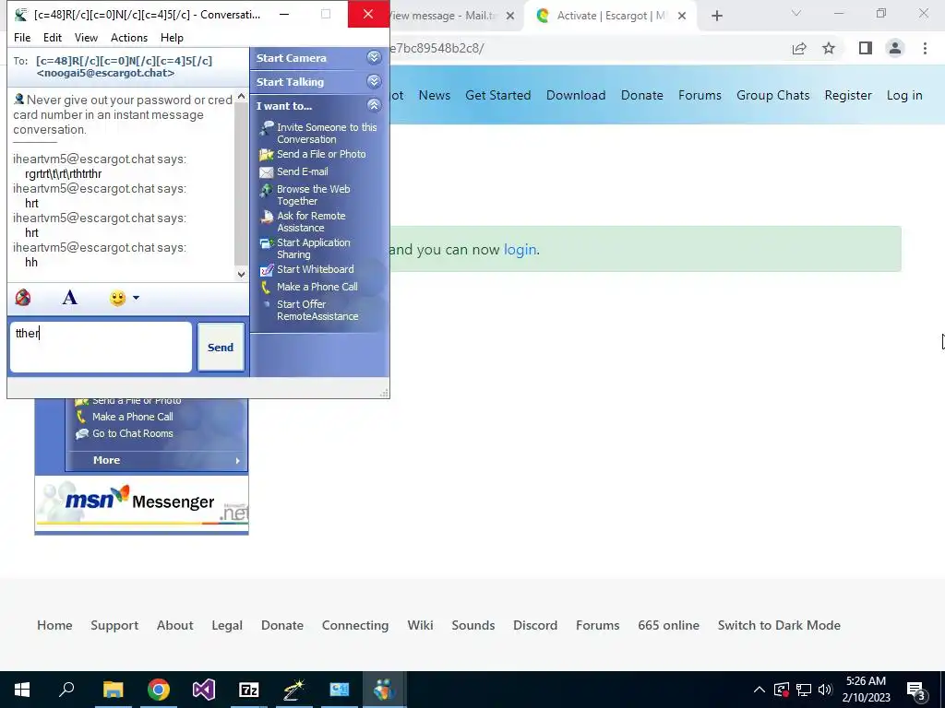Viewport: 945px width, 708px height.
Task: Click Make a Phone Call in conversation panel
Action: tap(317, 287)
